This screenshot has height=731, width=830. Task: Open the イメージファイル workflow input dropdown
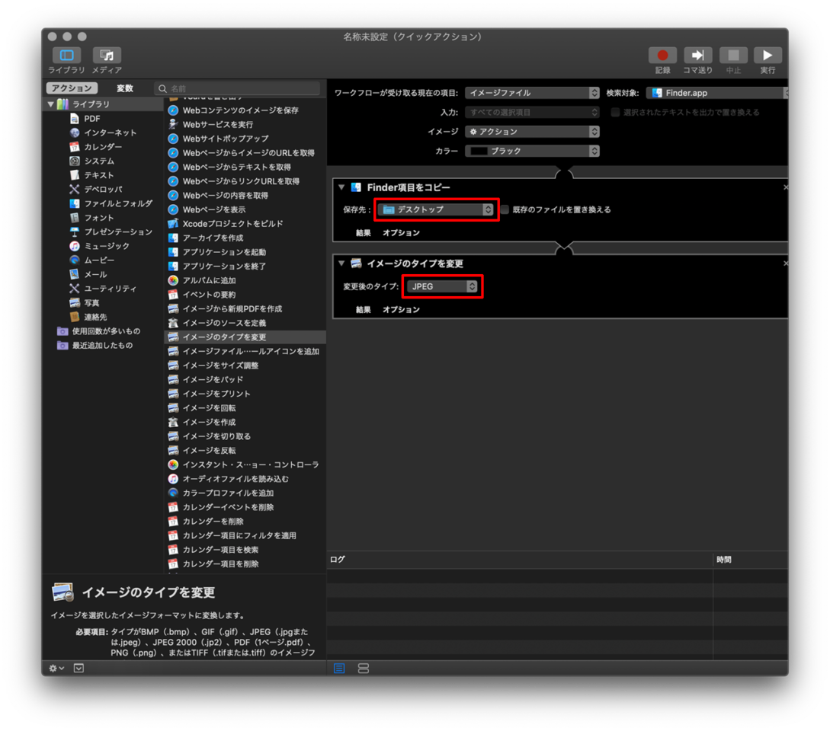pyautogui.click(x=532, y=93)
